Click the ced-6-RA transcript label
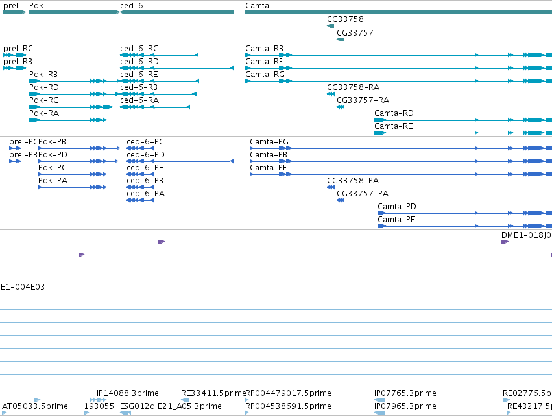The width and height of the screenshot is (552, 416). pos(139,100)
